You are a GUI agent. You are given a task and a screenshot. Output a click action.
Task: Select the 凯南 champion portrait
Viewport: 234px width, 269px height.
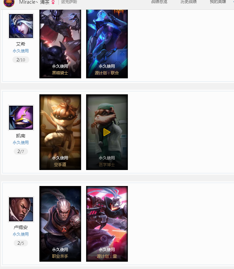tap(21, 118)
